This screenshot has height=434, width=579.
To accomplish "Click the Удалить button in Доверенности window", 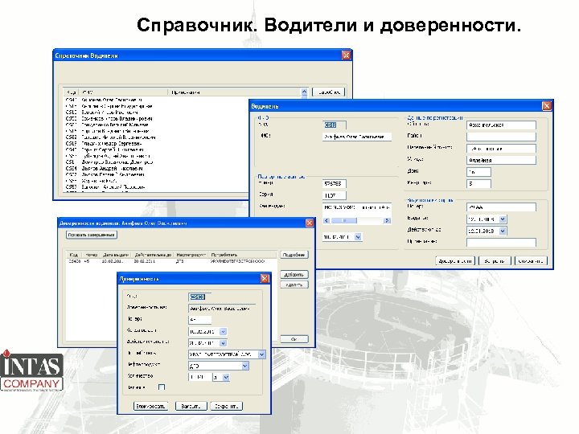I will click(294, 285).
